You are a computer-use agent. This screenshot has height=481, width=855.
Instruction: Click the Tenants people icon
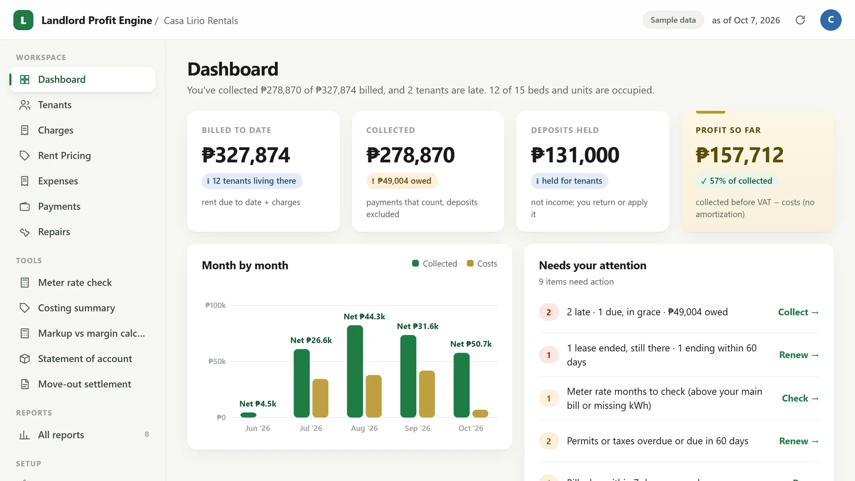pyautogui.click(x=25, y=105)
